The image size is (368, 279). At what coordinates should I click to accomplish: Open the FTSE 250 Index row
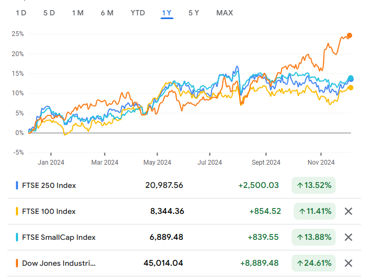click(184, 185)
